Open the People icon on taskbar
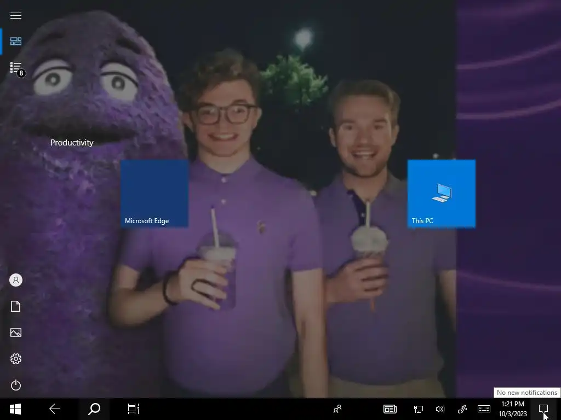 coord(337,409)
